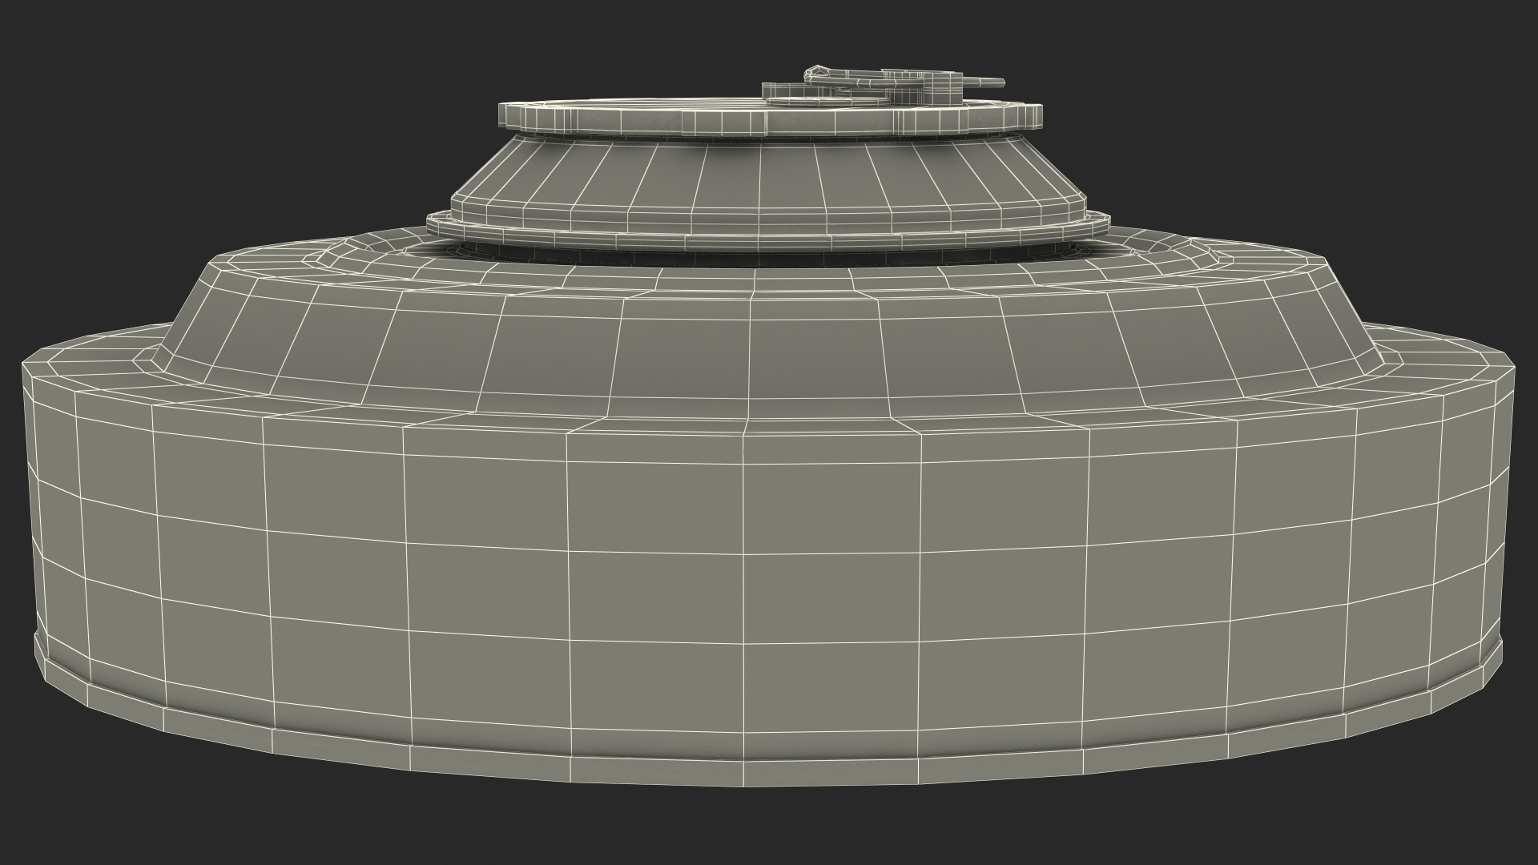Click the flat top pressure plate disc

[771, 117]
